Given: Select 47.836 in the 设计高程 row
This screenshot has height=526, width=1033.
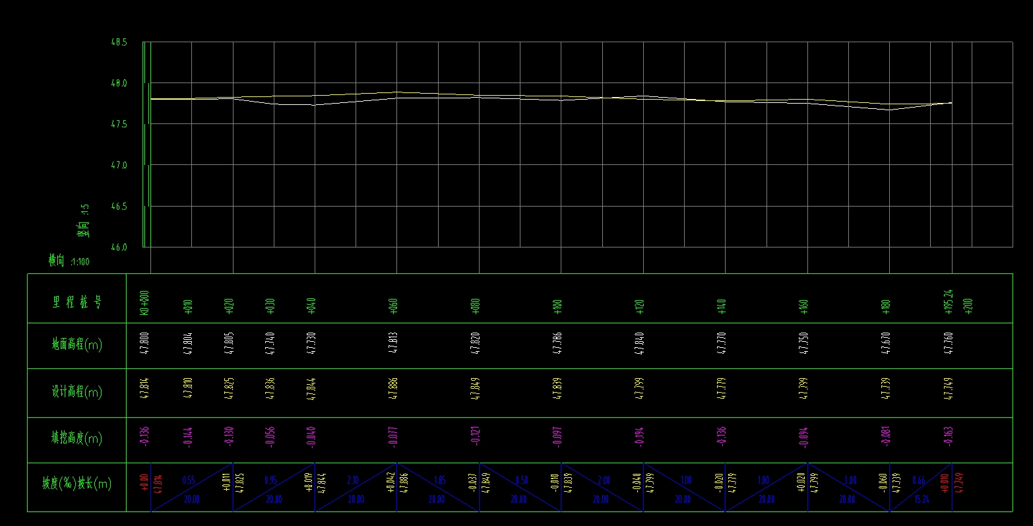Looking at the screenshot, I should 270,389.
